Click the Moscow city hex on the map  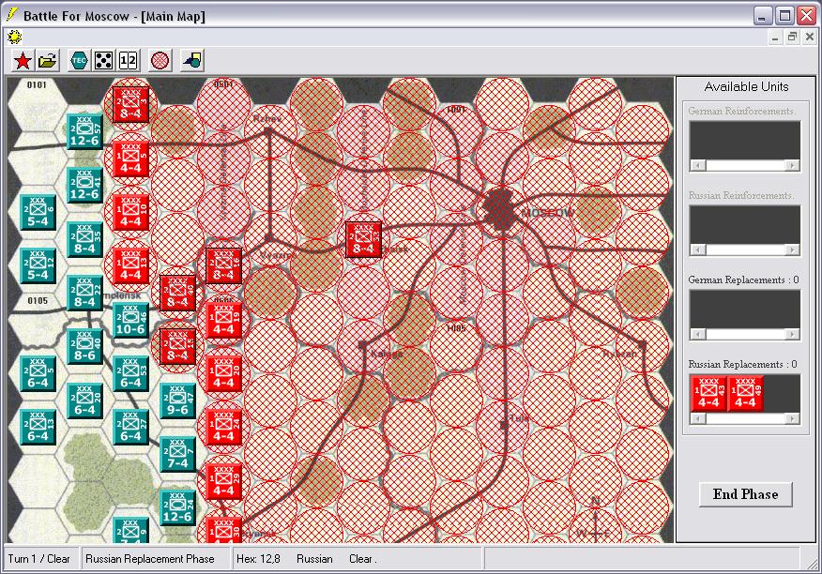pyautogui.click(x=502, y=209)
